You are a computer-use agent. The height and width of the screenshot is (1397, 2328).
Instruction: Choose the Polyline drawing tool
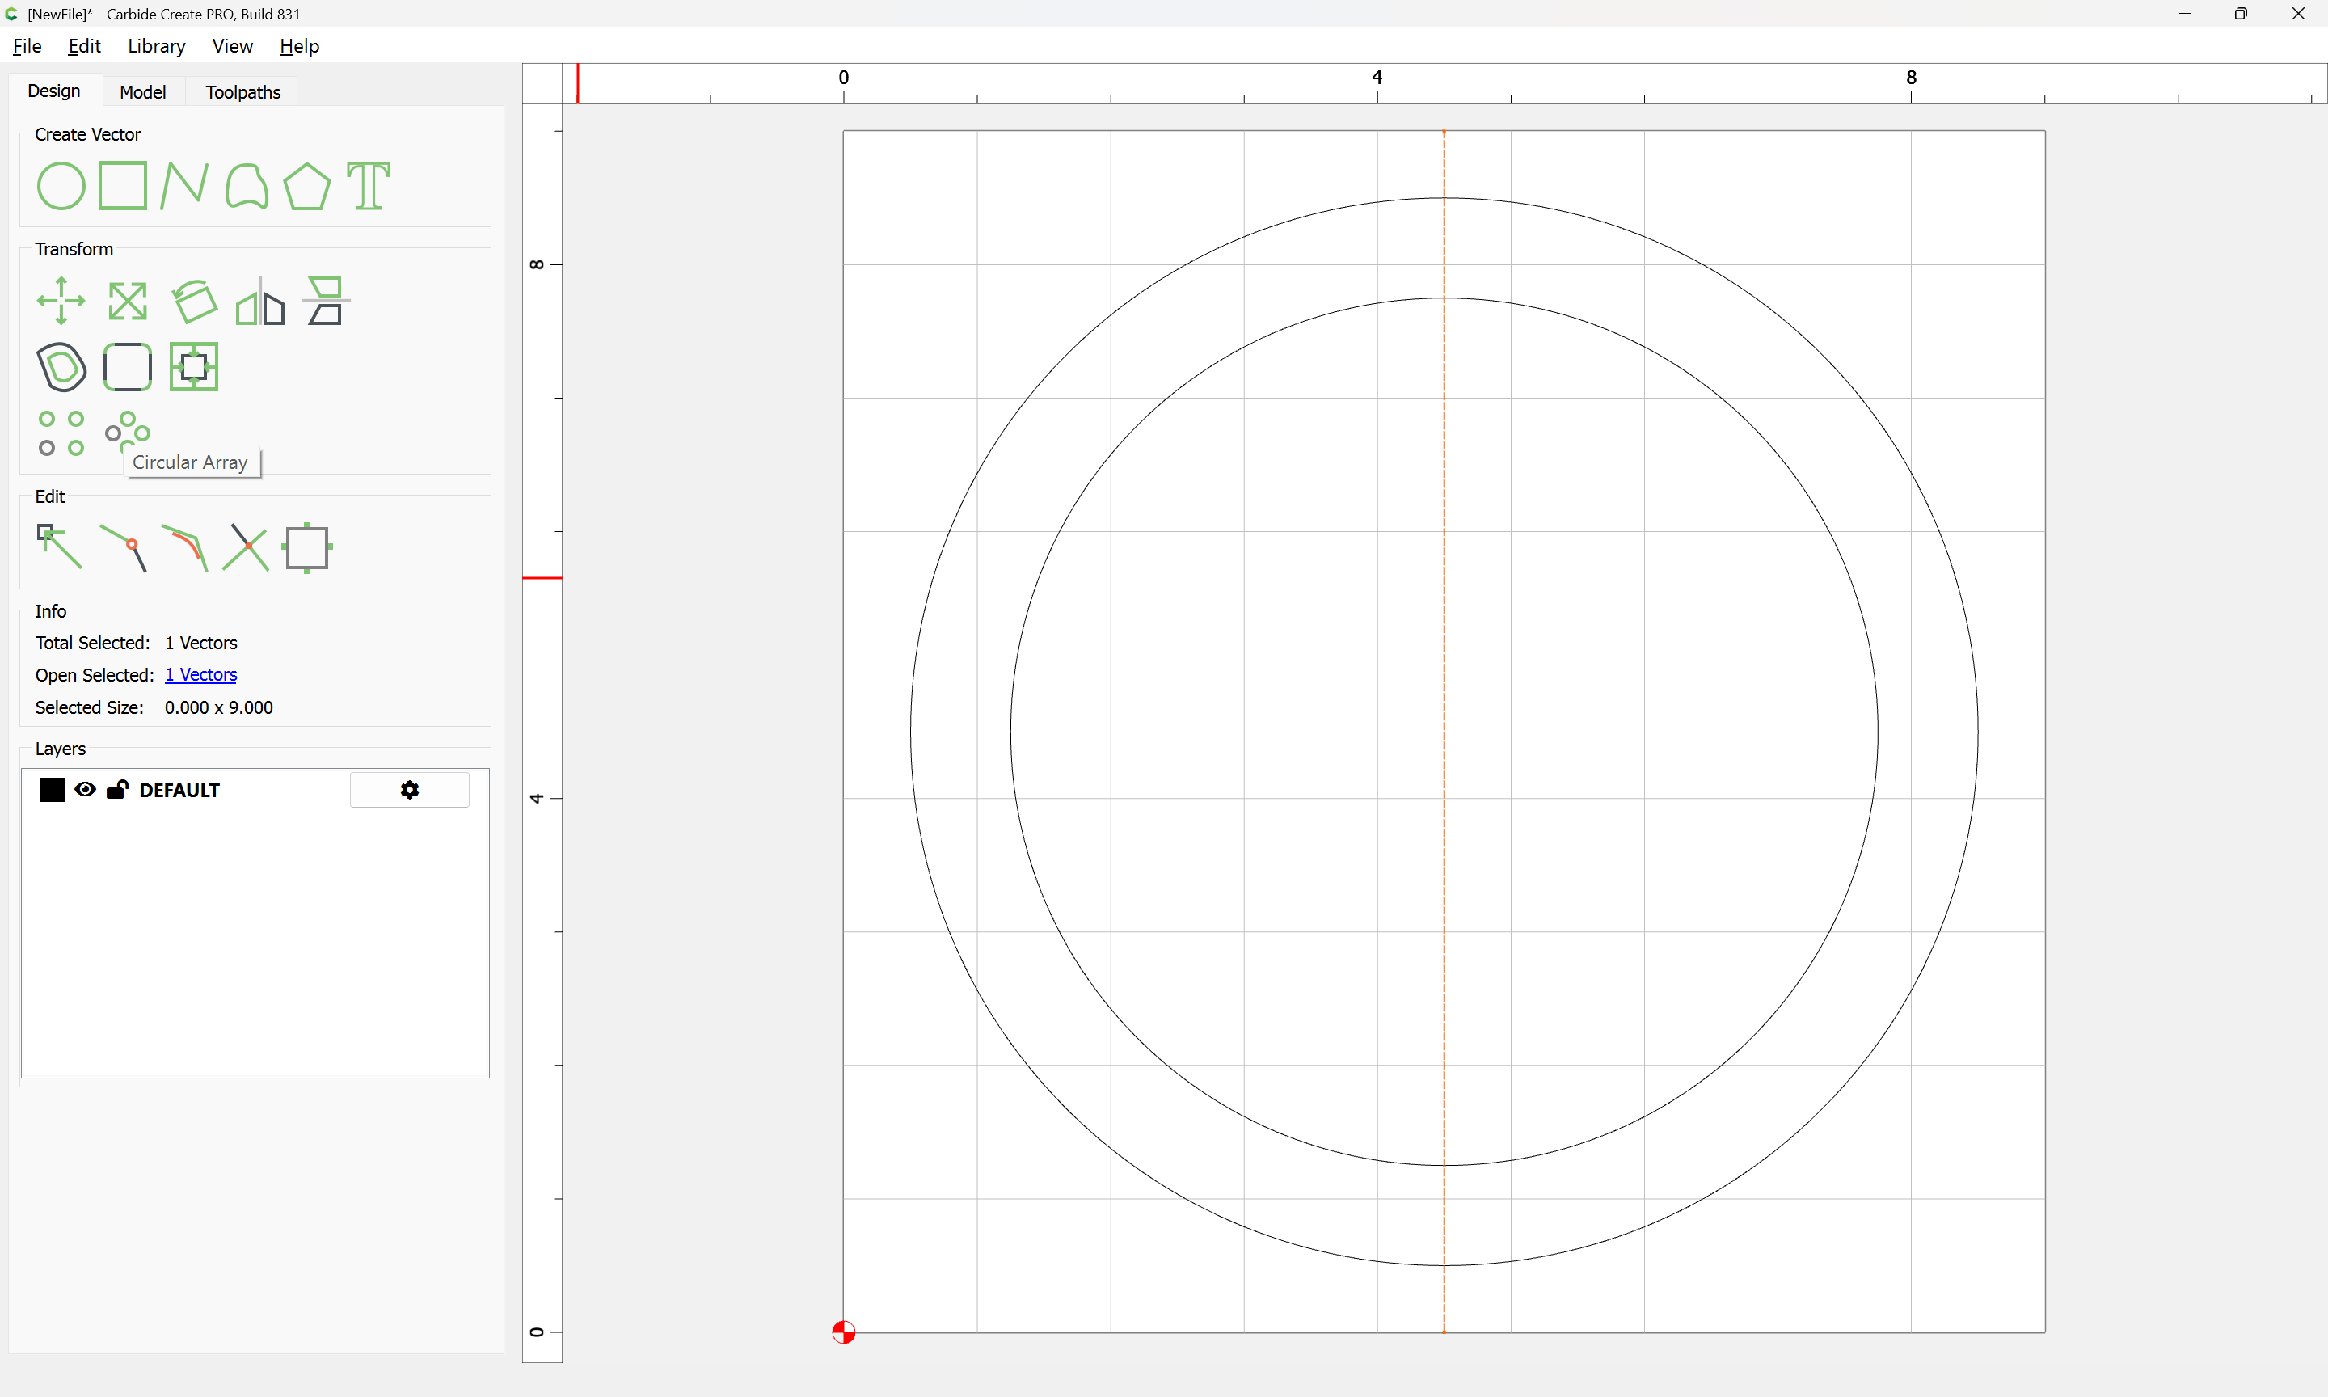(184, 185)
